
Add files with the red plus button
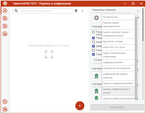click(x=80, y=106)
